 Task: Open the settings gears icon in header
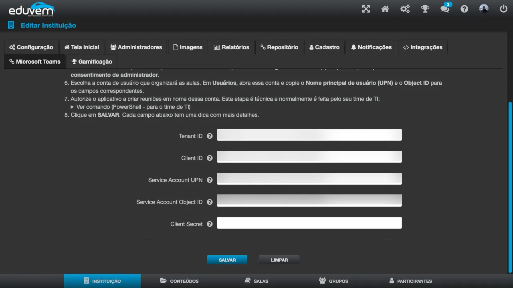(405, 9)
